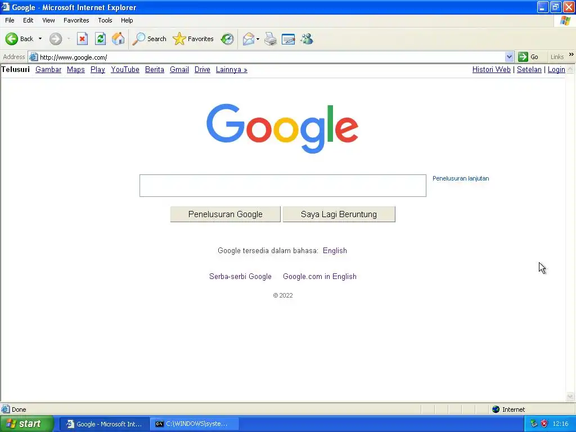
Task: Open the Favorites star toolbar button
Action: tap(193, 39)
